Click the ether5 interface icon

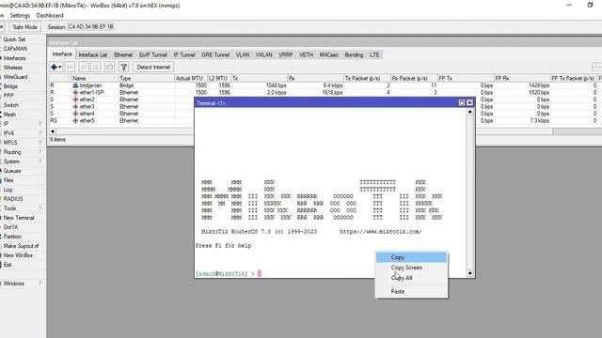coord(75,121)
